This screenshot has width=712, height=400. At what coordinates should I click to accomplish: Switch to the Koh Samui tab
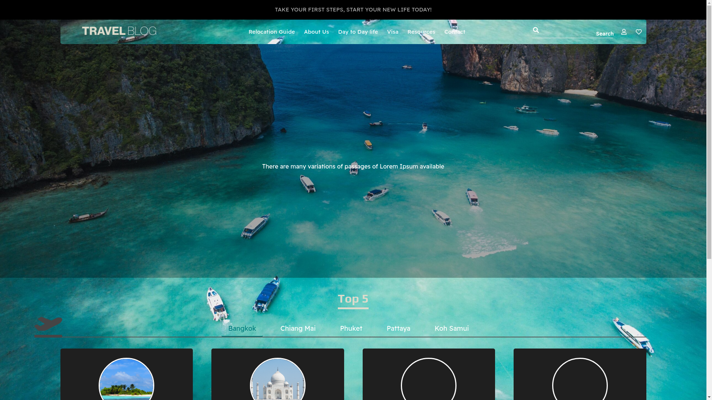point(452,329)
